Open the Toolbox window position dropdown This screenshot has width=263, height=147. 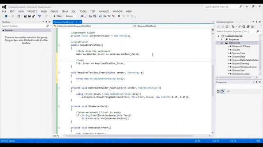click(43, 22)
